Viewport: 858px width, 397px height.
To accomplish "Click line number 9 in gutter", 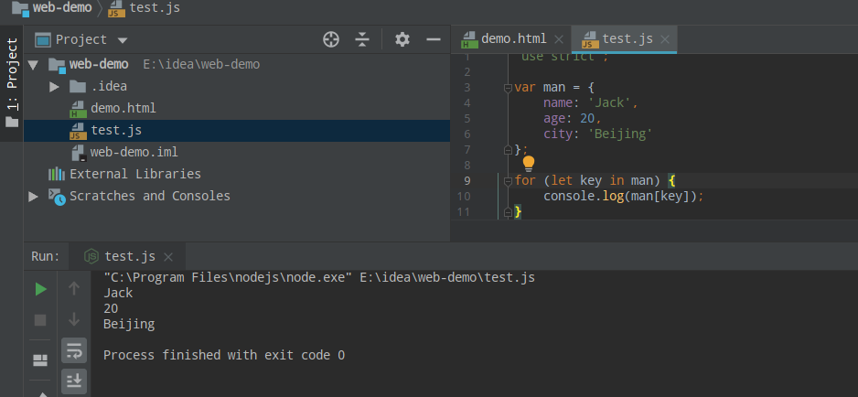I will 467,181.
